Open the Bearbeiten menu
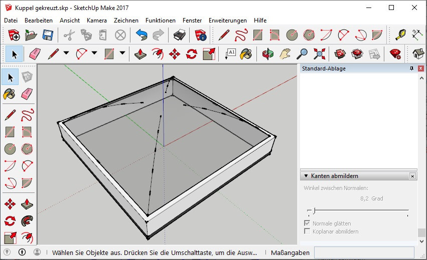The height and width of the screenshot is (260, 427). (x=39, y=20)
